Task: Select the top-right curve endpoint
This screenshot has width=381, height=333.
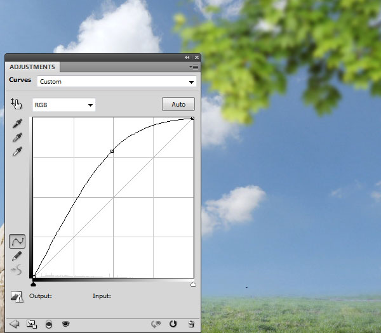Action: click(192, 118)
